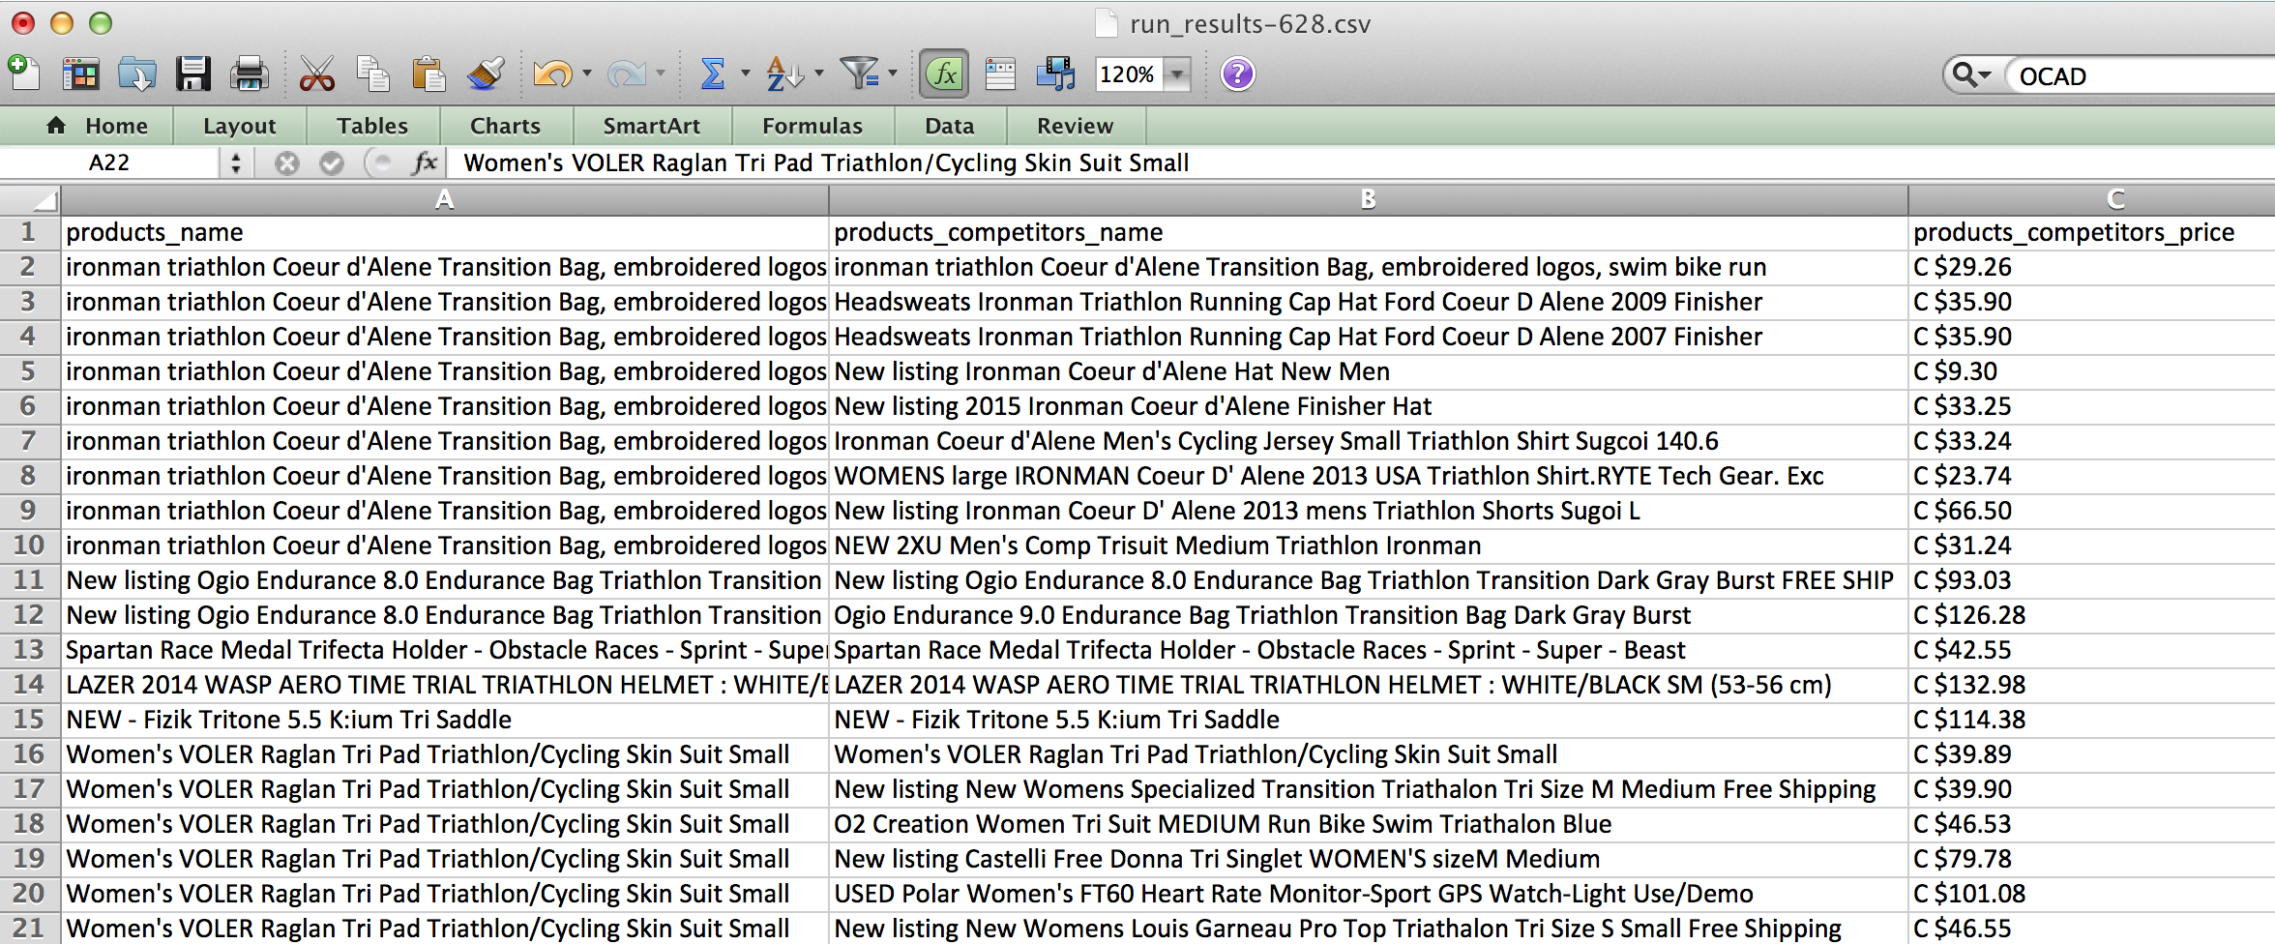Screen dimensions: 2275x944
Task: Open the search options magnifier dropdown
Action: [x=1972, y=74]
